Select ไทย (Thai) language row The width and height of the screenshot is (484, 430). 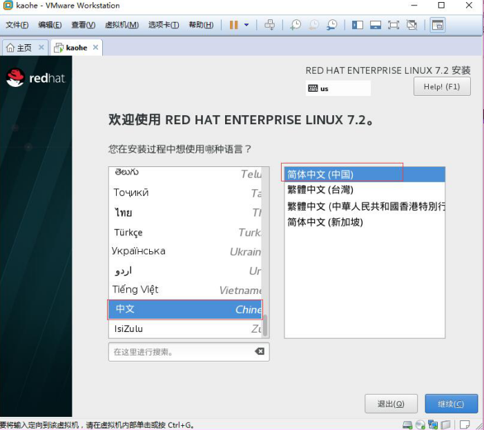pos(185,213)
